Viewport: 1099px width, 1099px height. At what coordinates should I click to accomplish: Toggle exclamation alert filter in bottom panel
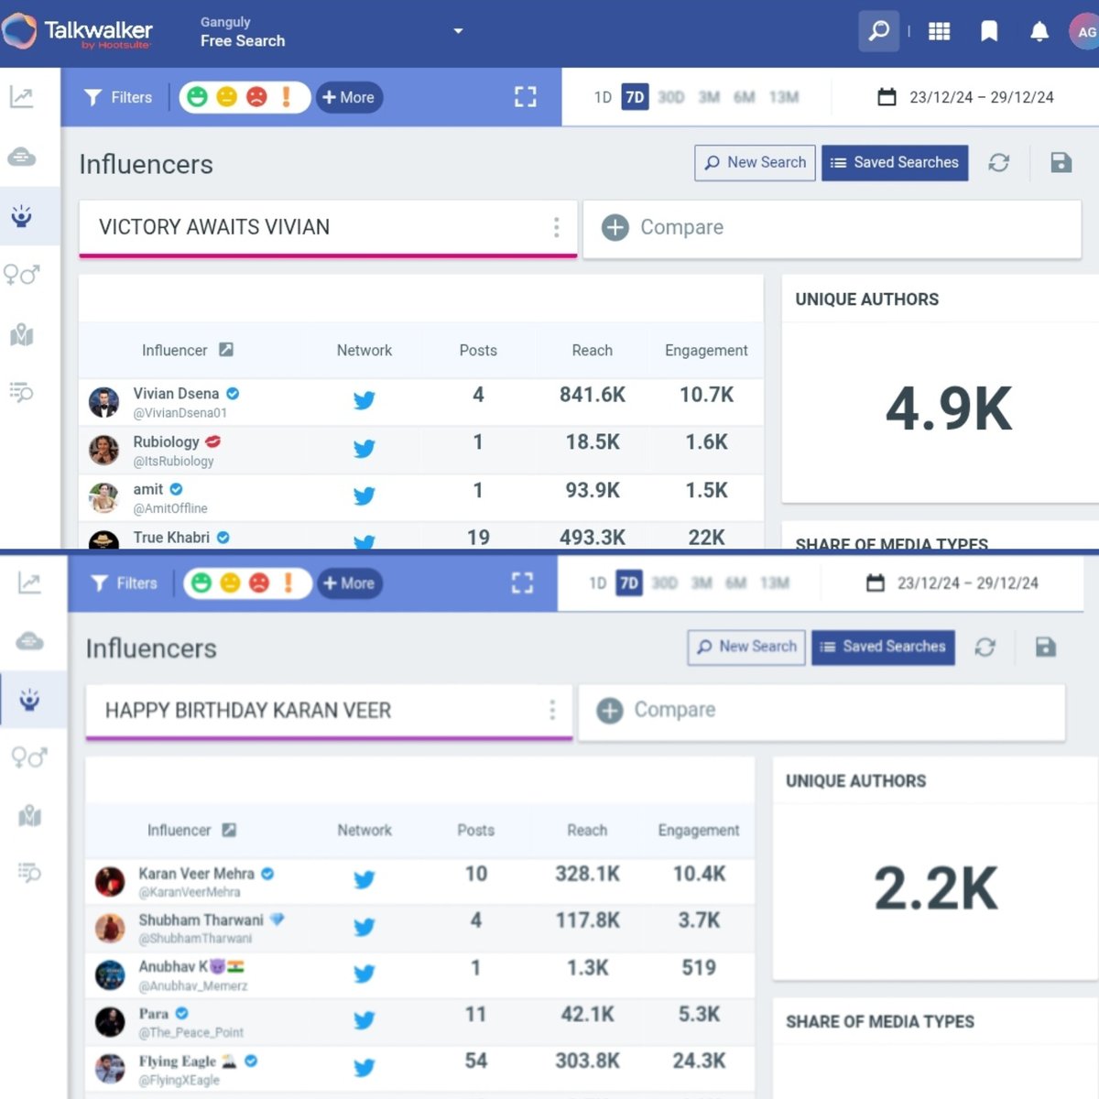[288, 583]
